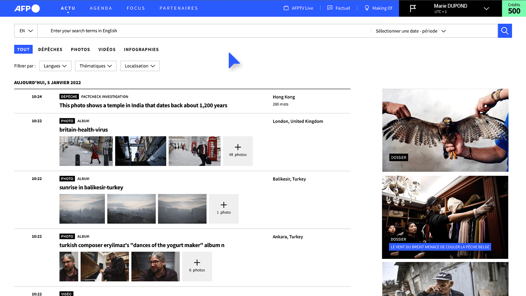The image size is (526, 296).
Task: Open sunrise in balikesir-turkey album title
Action: click(91, 187)
